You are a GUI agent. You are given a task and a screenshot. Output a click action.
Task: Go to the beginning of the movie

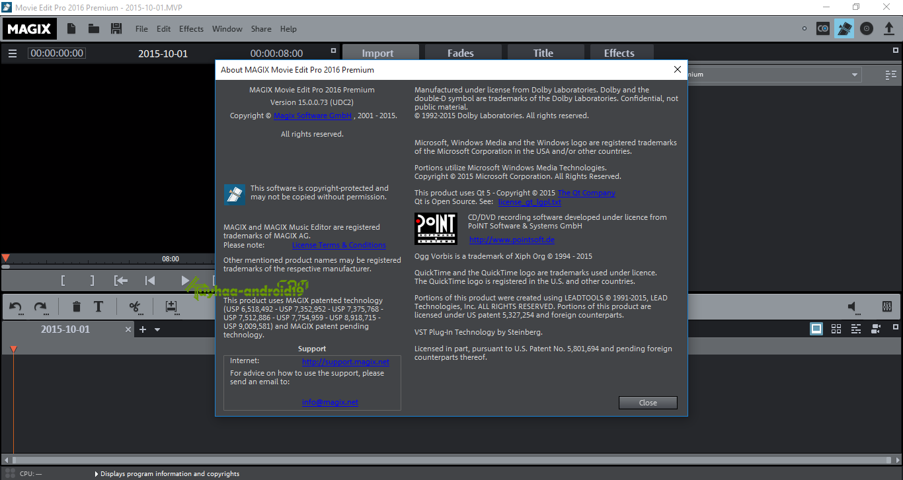(150, 281)
